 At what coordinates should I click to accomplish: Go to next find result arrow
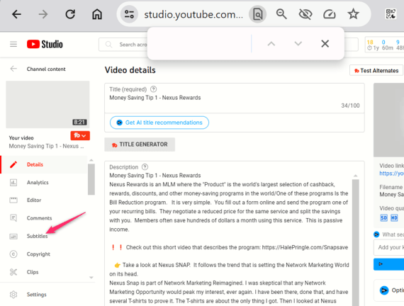[298, 43]
